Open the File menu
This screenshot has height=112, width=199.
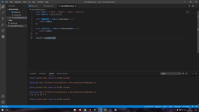coord(7,2)
